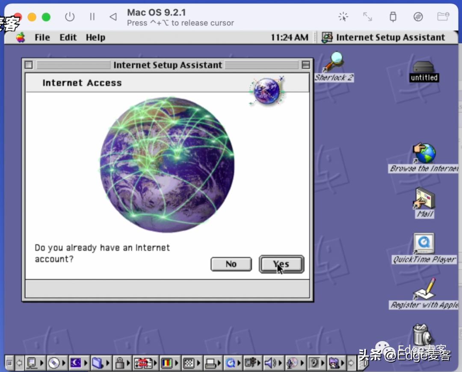Screen dimensions: 462x372
Task: Open the Help menu
Action: coord(95,37)
